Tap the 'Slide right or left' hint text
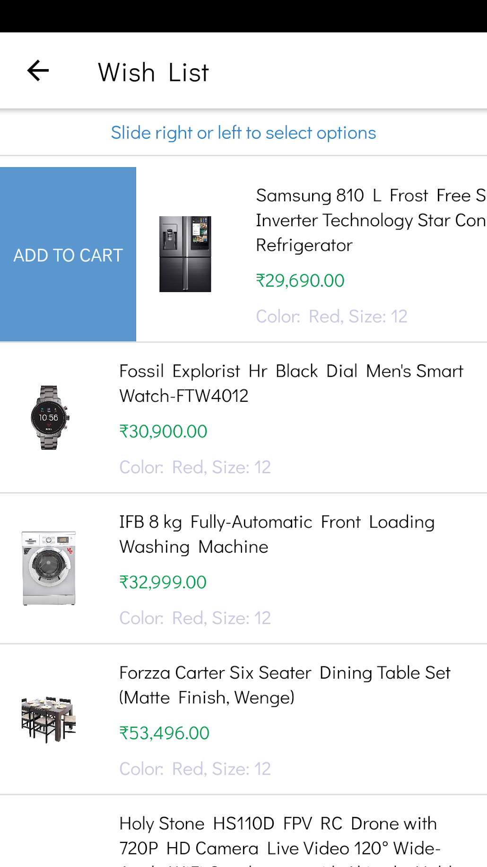The height and width of the screenshot is (867, 487). (243, 133)
